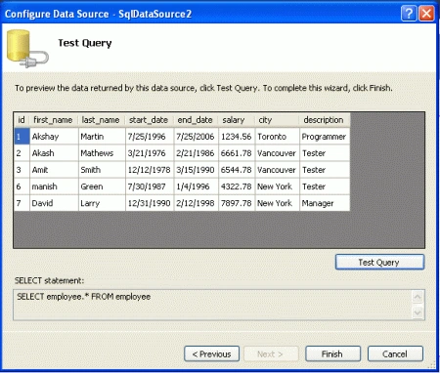Image resolution: width=440 pixels, height=373 pixels.
Task: Click the title bar help question-mark icon
Action: (409, 14)
